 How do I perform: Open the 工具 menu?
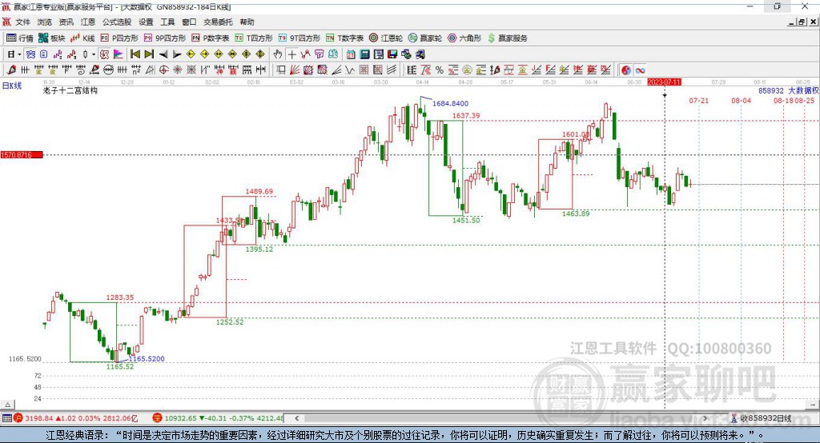pyautogui.click(x=167, y=22)
